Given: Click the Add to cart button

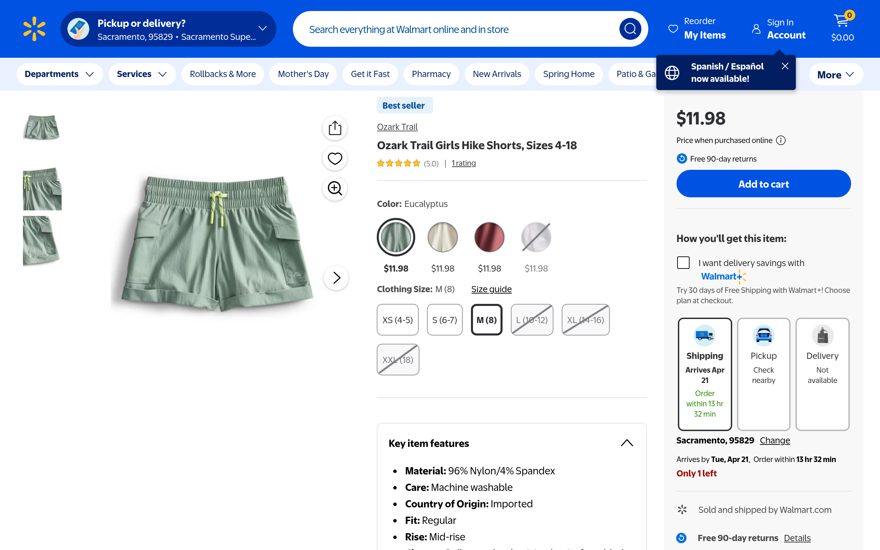Looking at the screenshot, I should [763, 184].
